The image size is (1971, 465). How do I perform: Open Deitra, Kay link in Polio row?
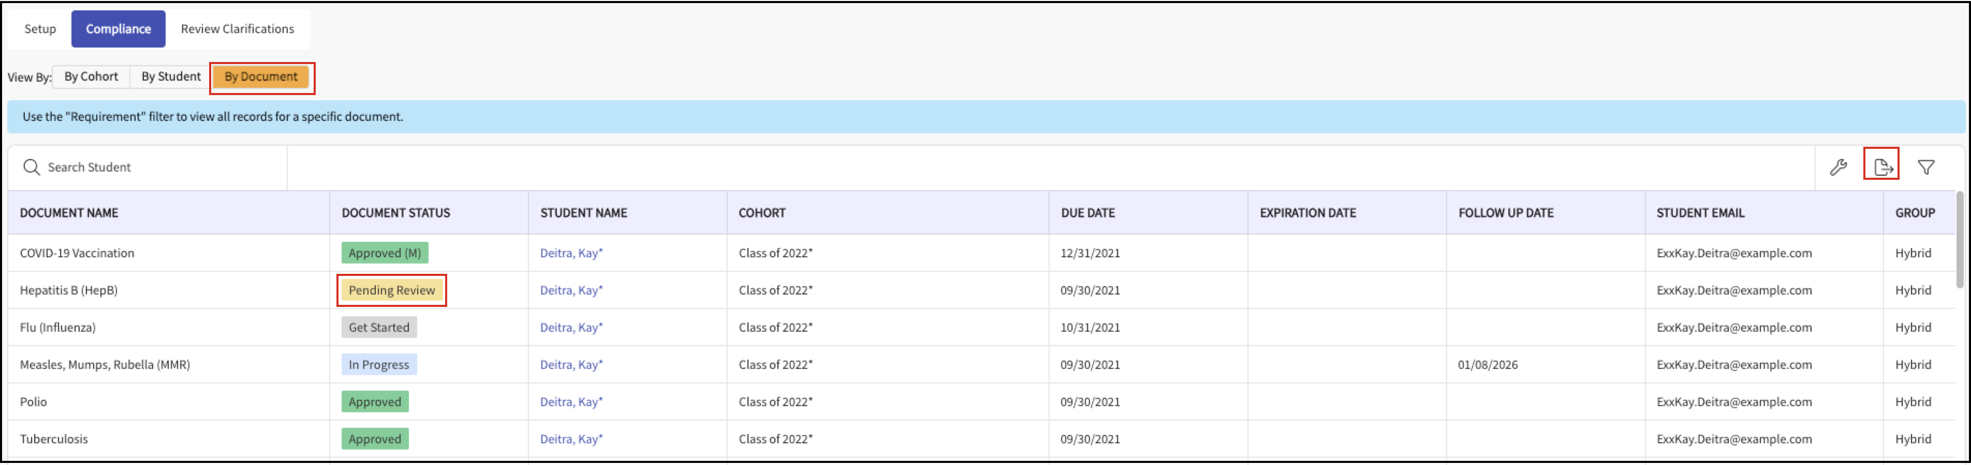tap(571, 402)
